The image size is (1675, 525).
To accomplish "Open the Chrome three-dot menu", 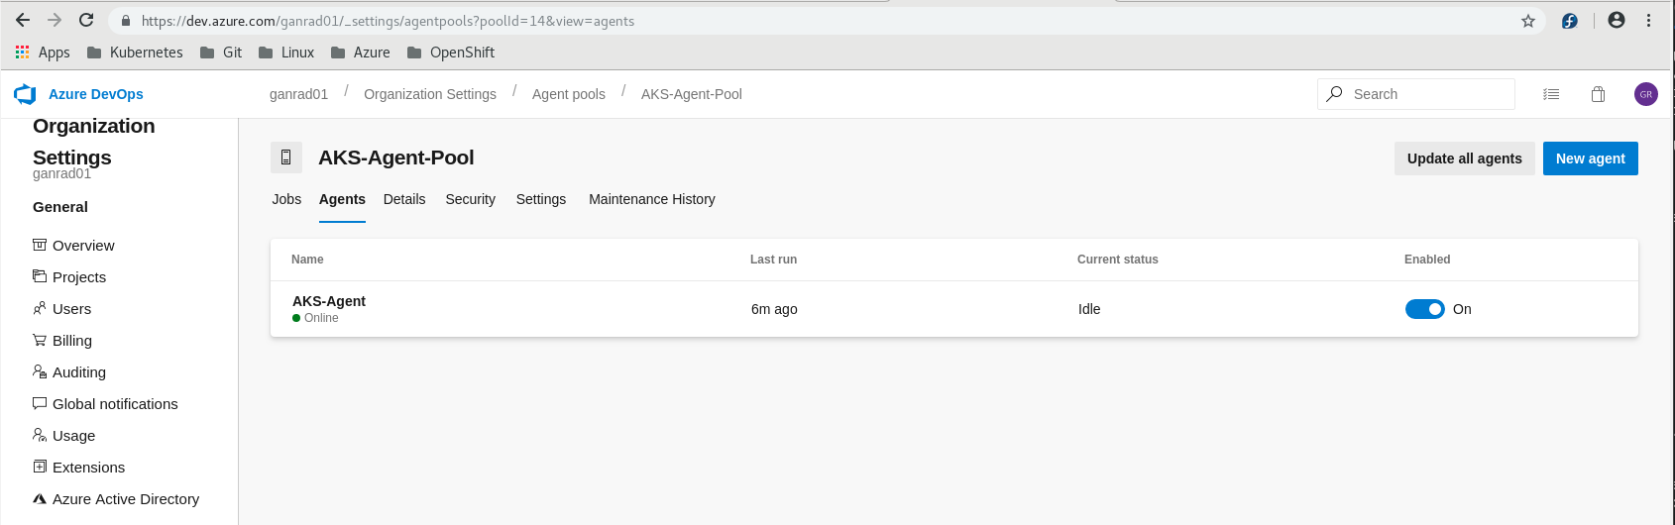I will click(1649, 20).
